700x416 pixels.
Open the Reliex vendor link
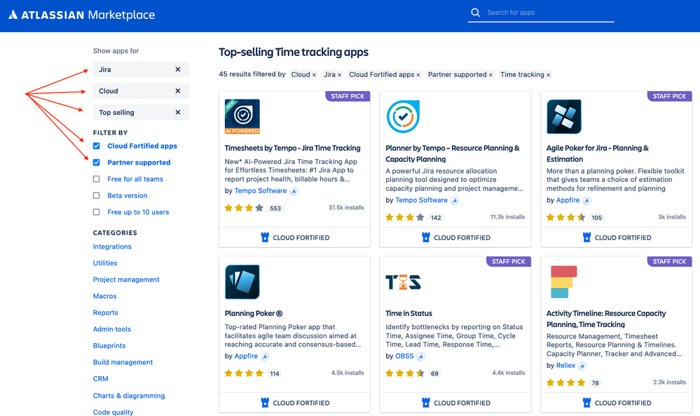[x=565, y=365]
